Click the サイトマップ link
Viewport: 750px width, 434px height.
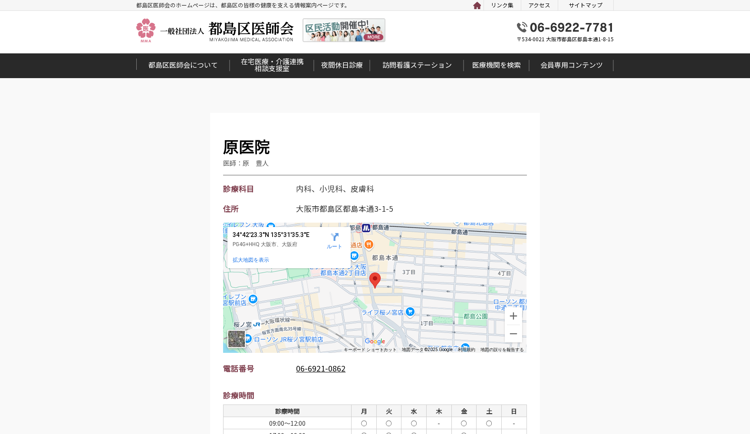point(586,6)
